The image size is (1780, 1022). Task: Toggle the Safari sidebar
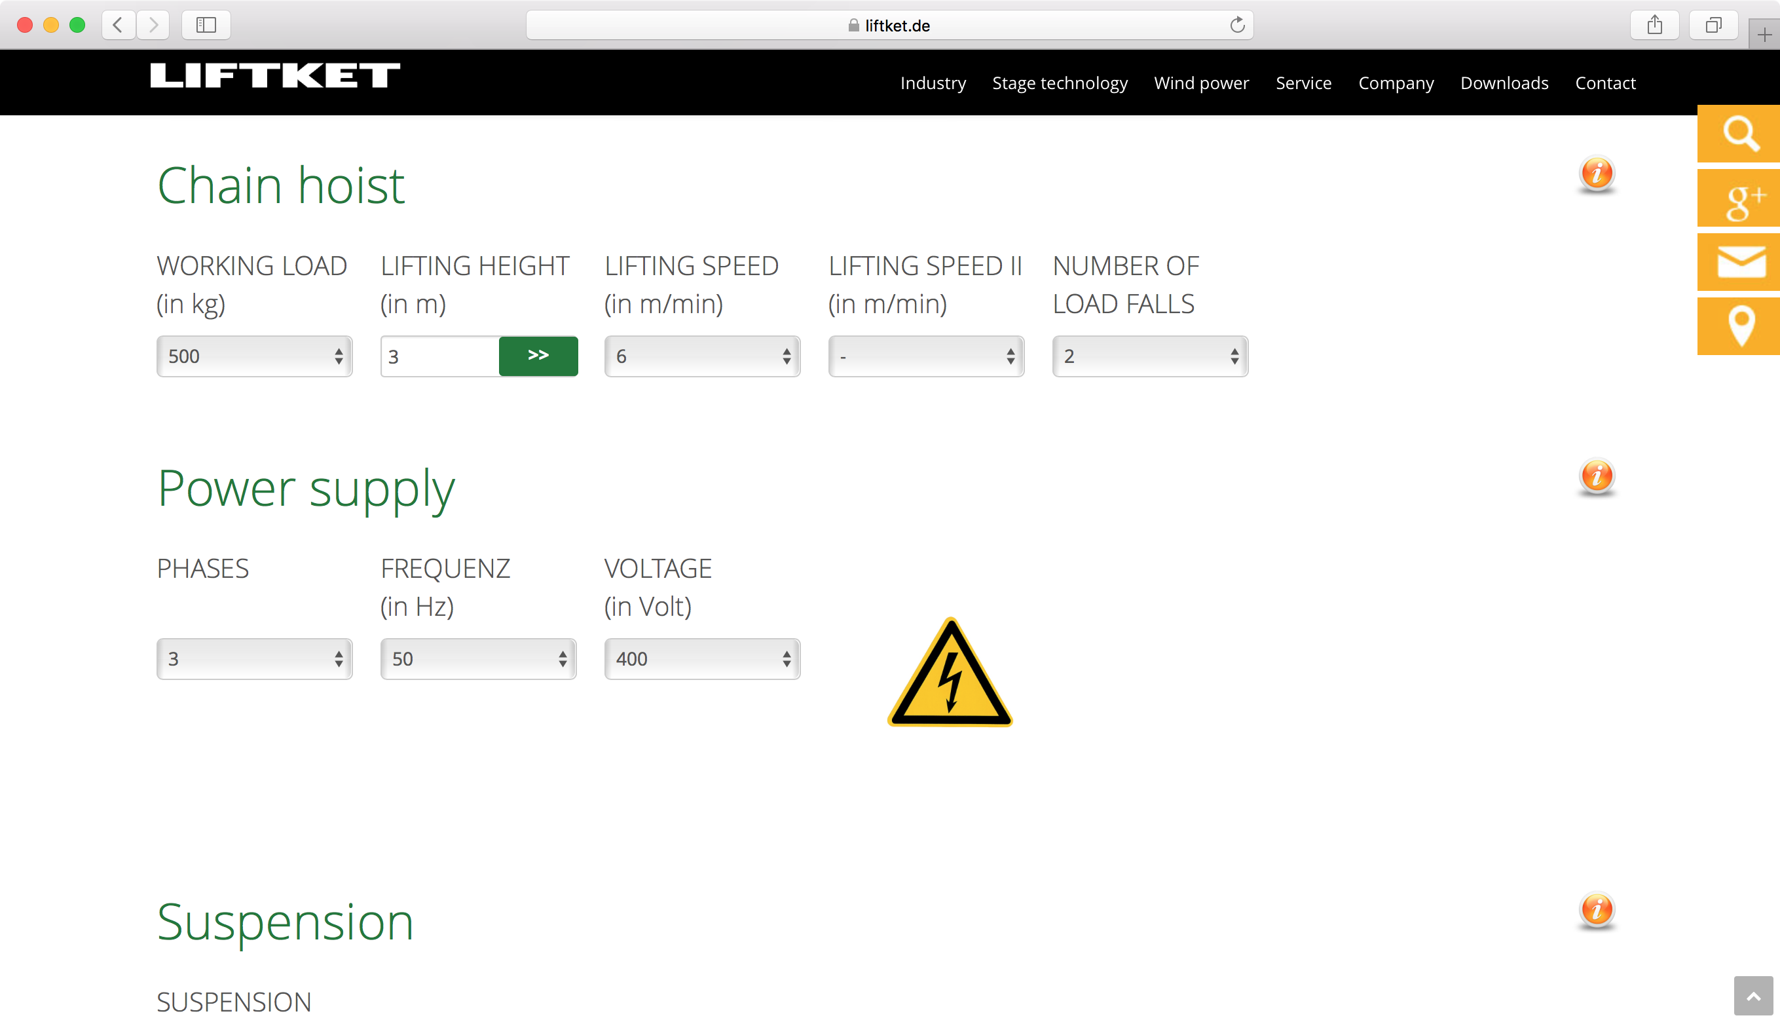[206, 26]
